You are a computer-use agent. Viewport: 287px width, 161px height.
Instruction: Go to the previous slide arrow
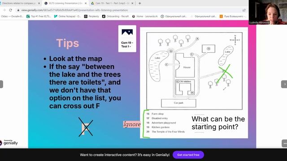coord(1,84)
